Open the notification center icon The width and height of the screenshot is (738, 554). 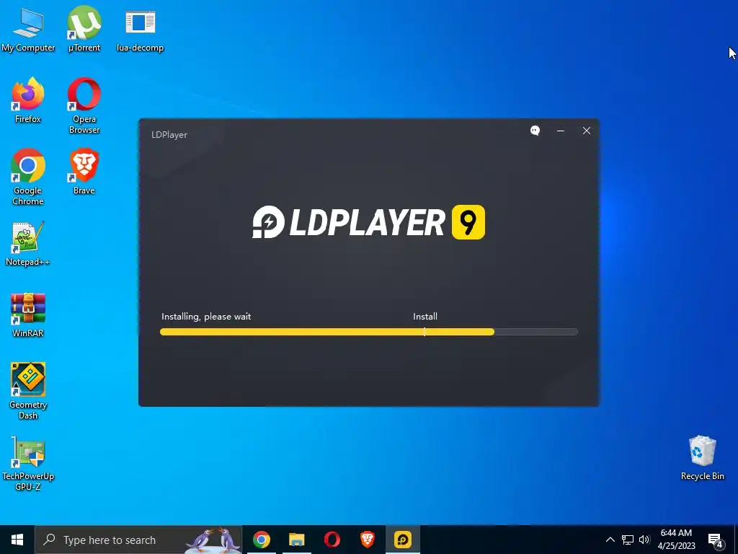point(716,540)
